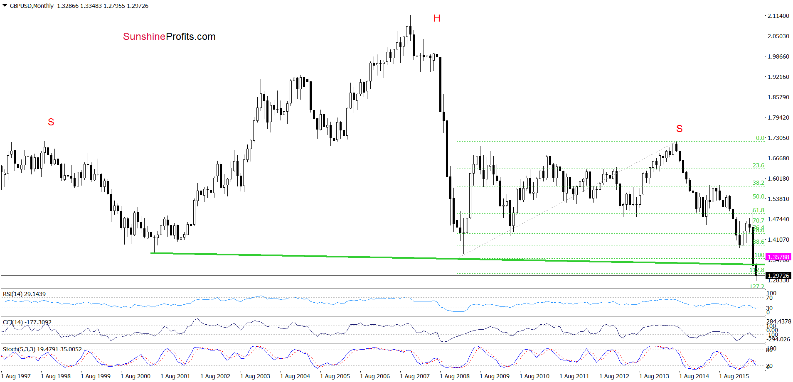This screenshot has width=793, height=382.
Task: Click the RSI(14) 29.1439 indicator label
Action: 25,294
